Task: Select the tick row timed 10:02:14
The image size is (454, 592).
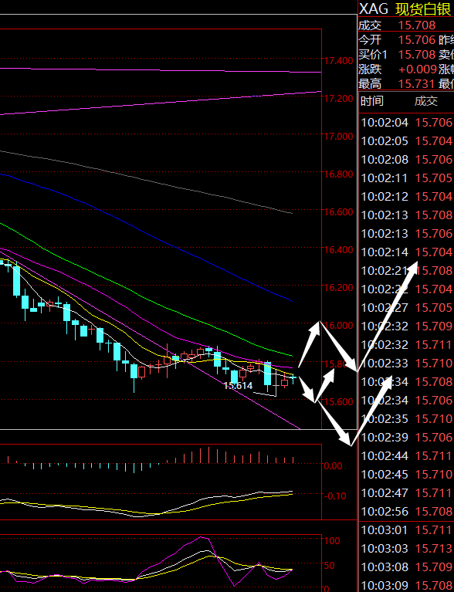Action: [407, 252]
